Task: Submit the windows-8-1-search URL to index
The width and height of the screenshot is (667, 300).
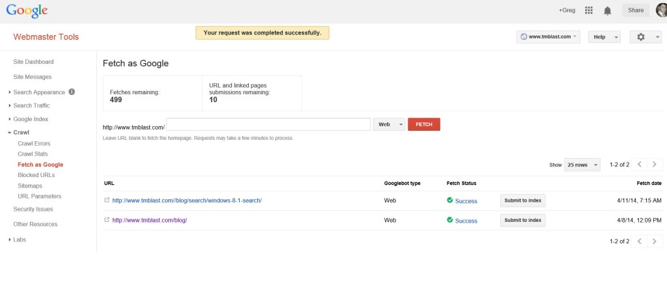Action: pyautogui.click(x=523, y=200)
